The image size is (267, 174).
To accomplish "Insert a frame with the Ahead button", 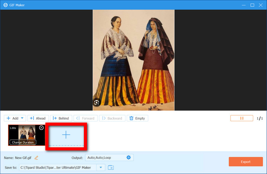I will click(38, 118).
